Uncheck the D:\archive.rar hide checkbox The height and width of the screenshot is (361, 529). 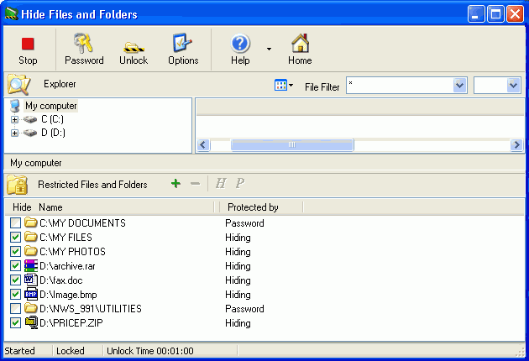click(16, 266)
